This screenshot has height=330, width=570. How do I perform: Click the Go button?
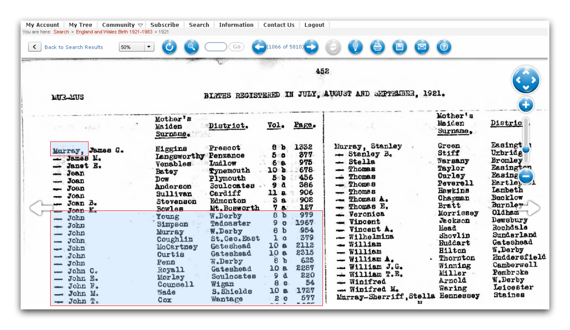[x=237, y=47]
